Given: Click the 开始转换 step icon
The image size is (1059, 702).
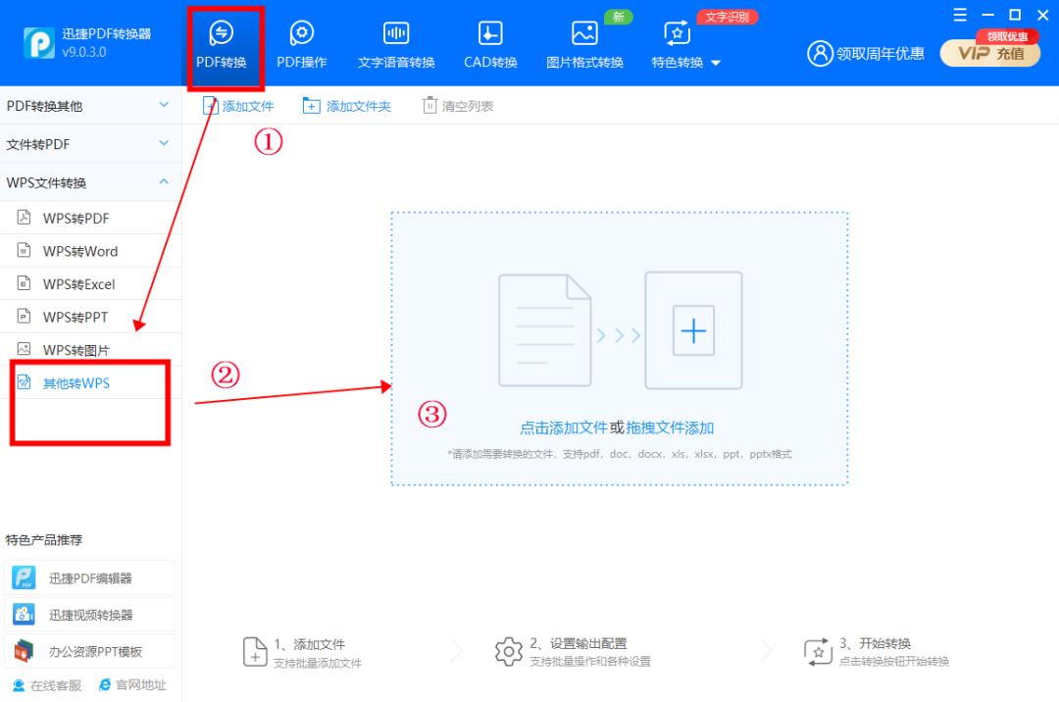Looking at the screenshot, I should 817,652.
